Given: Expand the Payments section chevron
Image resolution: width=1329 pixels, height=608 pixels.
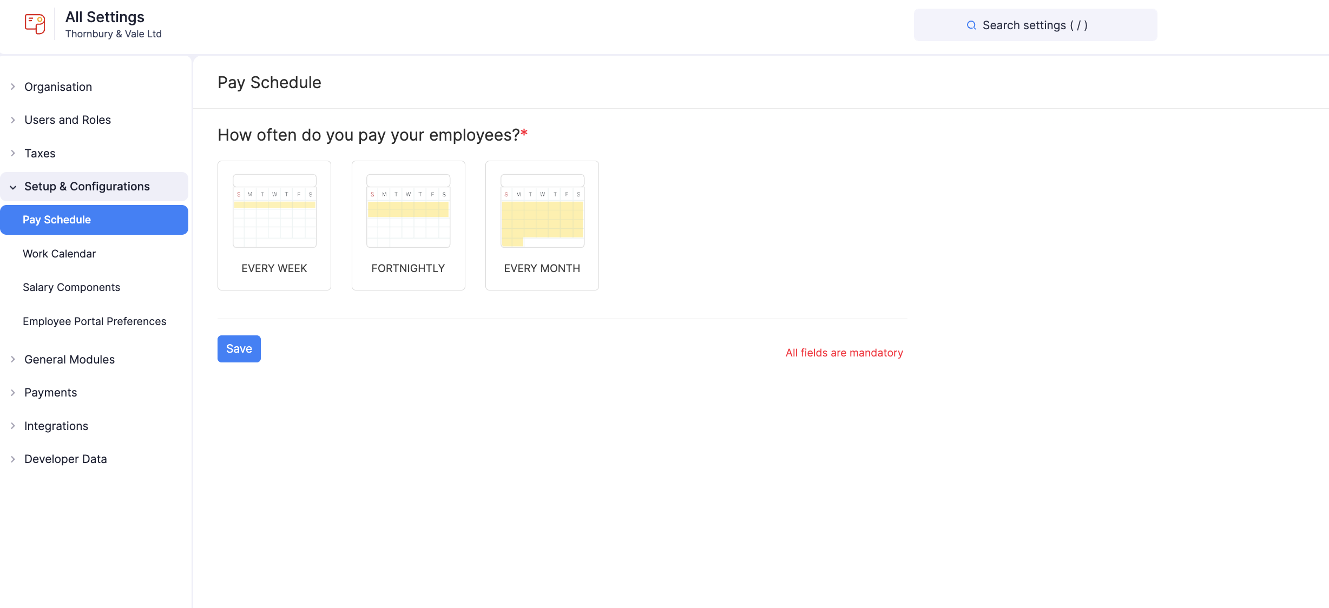Looking at the screenshot, I should (x=13, y=393).
